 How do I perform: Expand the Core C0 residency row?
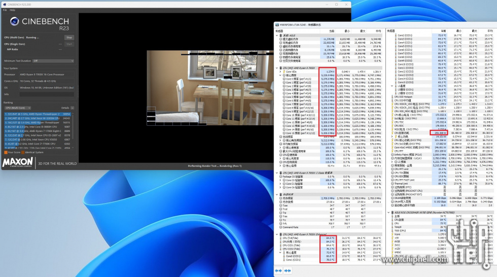(280, 180)
